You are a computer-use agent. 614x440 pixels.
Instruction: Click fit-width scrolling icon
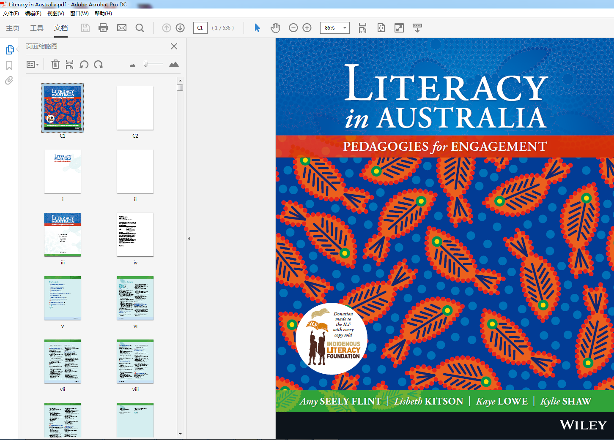(x=362, y=28)
